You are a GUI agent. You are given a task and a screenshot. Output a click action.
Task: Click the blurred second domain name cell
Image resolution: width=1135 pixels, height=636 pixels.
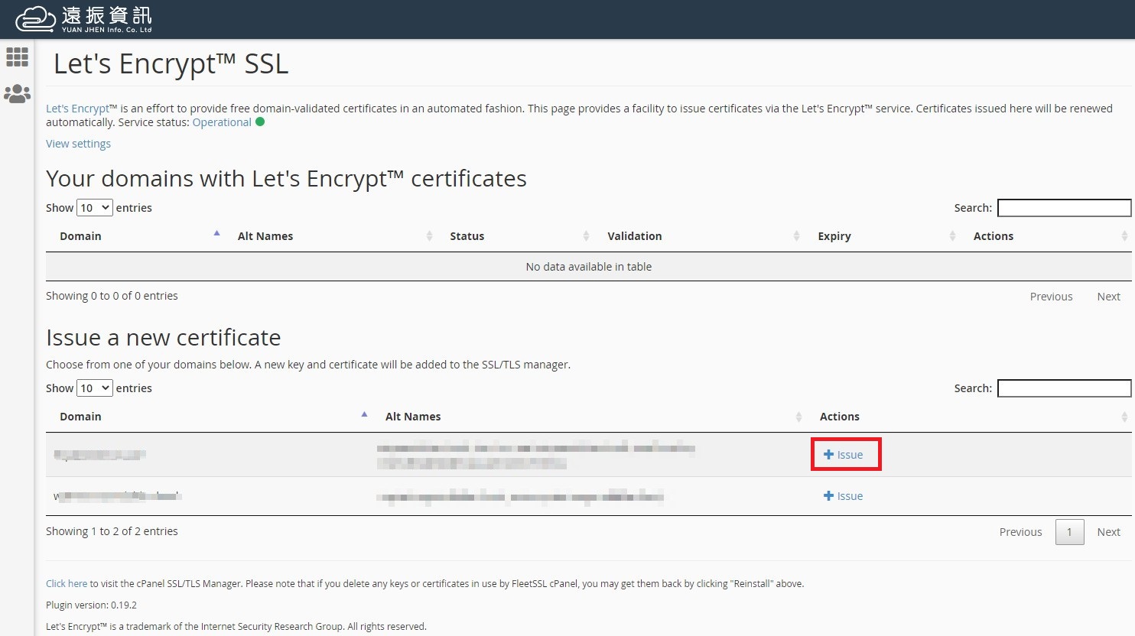click(117, 496)
